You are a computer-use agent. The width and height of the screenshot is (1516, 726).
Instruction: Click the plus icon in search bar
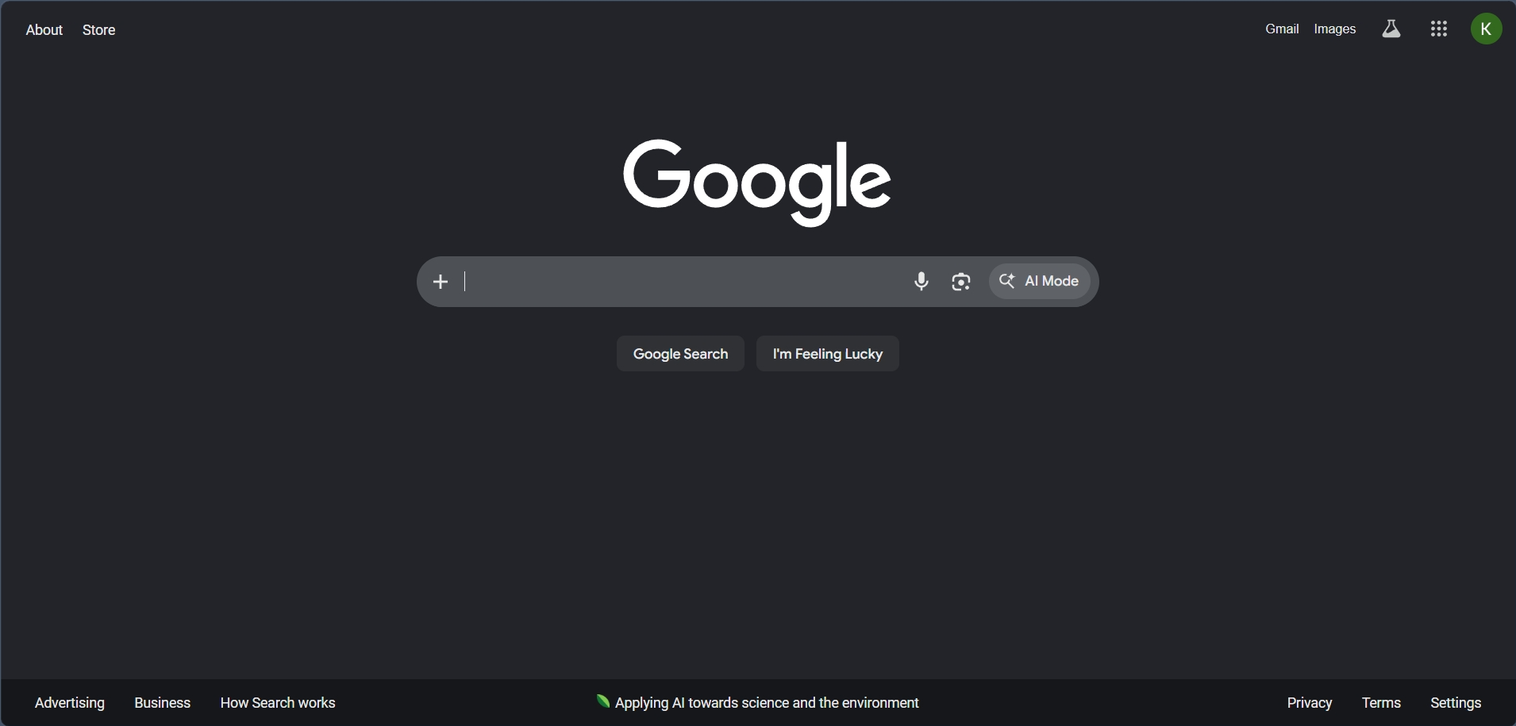point(441,282)
